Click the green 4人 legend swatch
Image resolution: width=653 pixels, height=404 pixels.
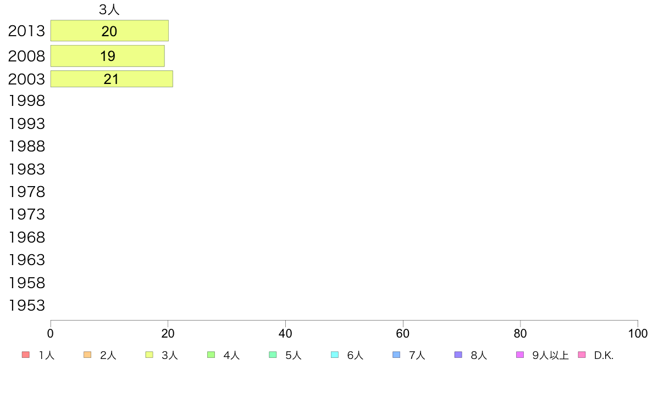pyautogui.click(x=211, y=355)
